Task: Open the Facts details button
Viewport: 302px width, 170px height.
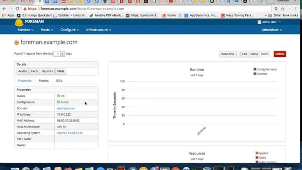Action: [x=34, y=71]
